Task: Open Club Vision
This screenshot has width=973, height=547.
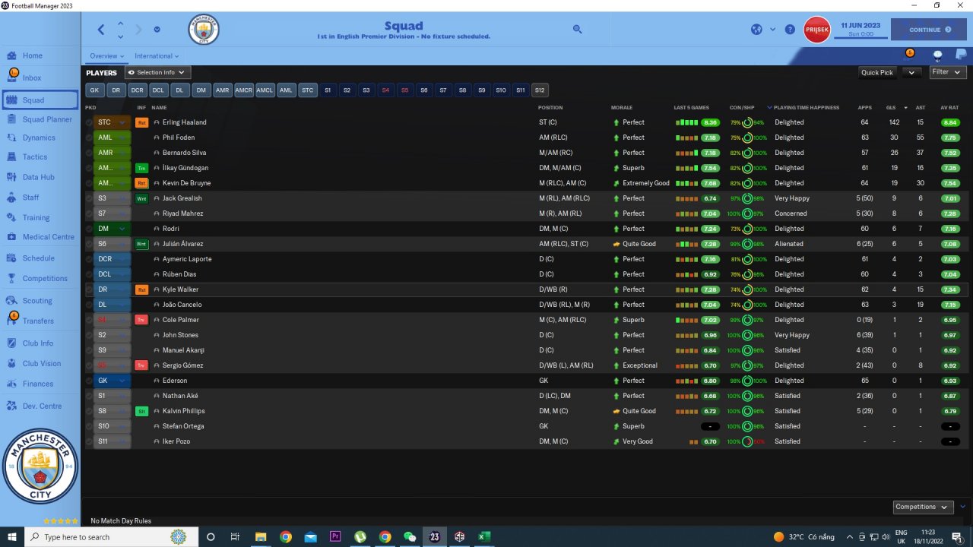Action: tap(42, 364)
